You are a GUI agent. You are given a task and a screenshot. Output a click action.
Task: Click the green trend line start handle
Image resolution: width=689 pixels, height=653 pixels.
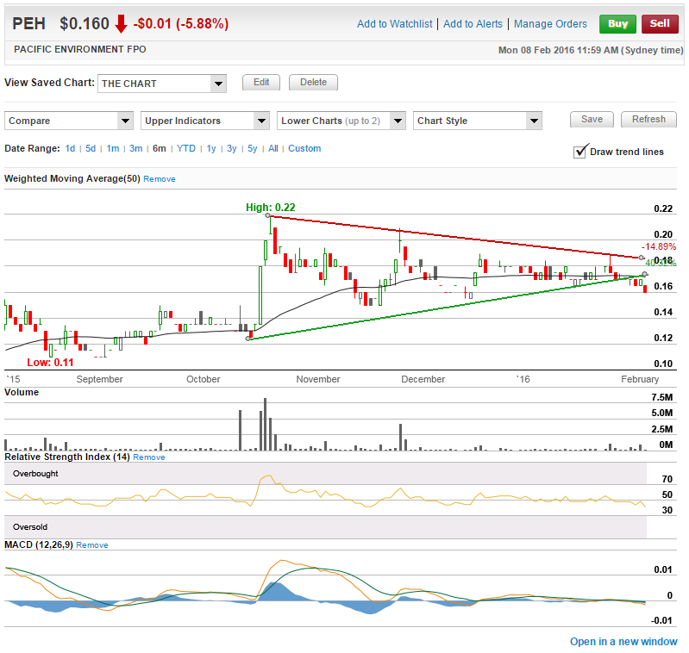(x=247, y=339)
